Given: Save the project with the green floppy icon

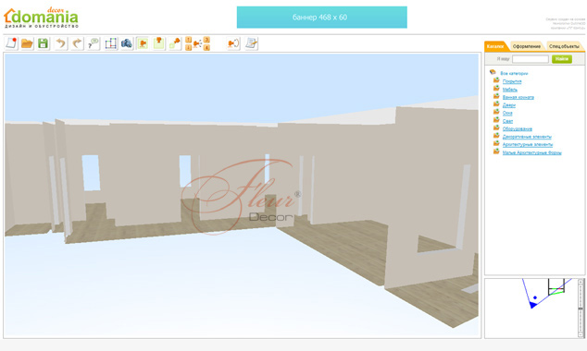Looking at the screenshot, I should pyautogui.click(x=43, y=43).
